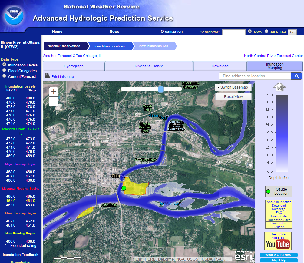Screen dimensions: 304x263
Task: Click the map opacity slider handle
Action: [161, 89]
